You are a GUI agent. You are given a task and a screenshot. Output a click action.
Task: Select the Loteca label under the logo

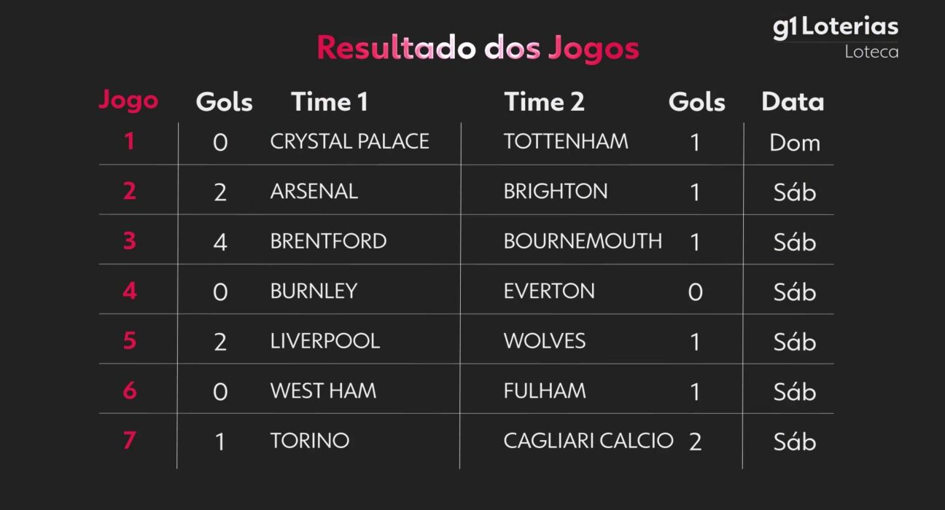(x=871, y=52)
